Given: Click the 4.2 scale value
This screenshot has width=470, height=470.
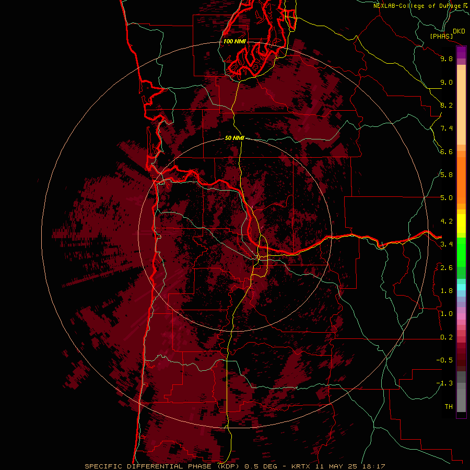Looking at the screenshot, I should click(446, 221).
